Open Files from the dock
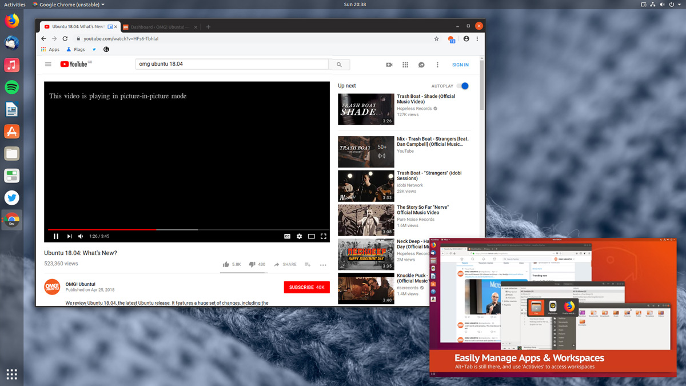686x386 pixels. click(11, 153)
